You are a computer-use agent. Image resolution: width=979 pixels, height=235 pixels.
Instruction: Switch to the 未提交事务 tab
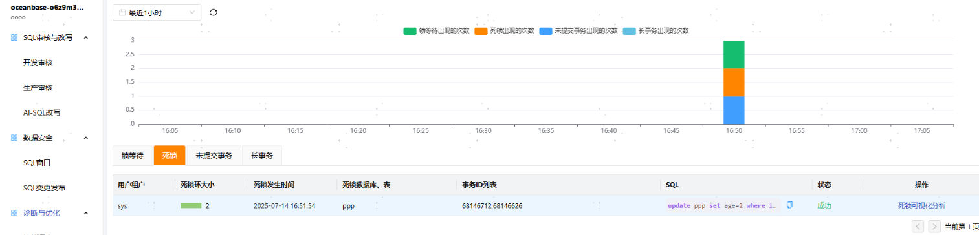click(214, 155)
